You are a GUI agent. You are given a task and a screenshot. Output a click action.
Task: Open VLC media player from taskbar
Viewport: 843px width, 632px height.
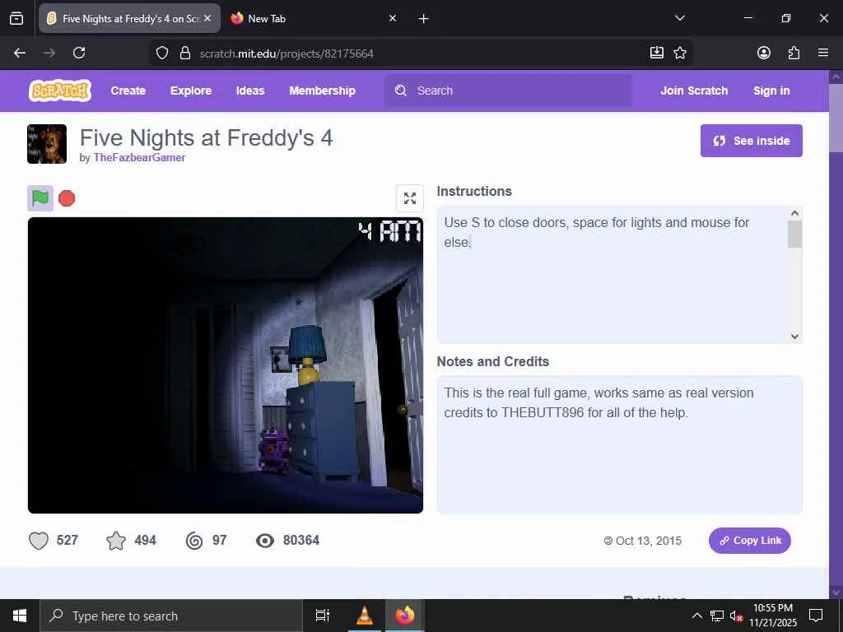[x=365, y=616]
